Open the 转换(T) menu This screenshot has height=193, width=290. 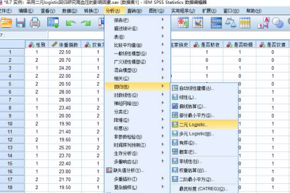91,11
